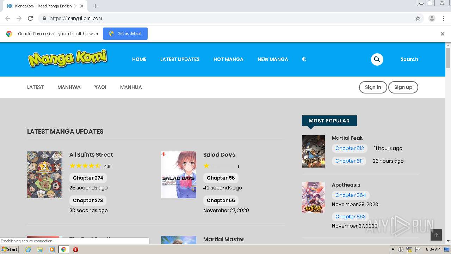
Task: Click the Sign up button
Action: pyautogui.click(x=403, y=87)
